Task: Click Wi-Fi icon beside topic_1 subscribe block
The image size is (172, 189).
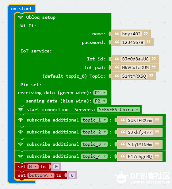Action: pos(21,120)
